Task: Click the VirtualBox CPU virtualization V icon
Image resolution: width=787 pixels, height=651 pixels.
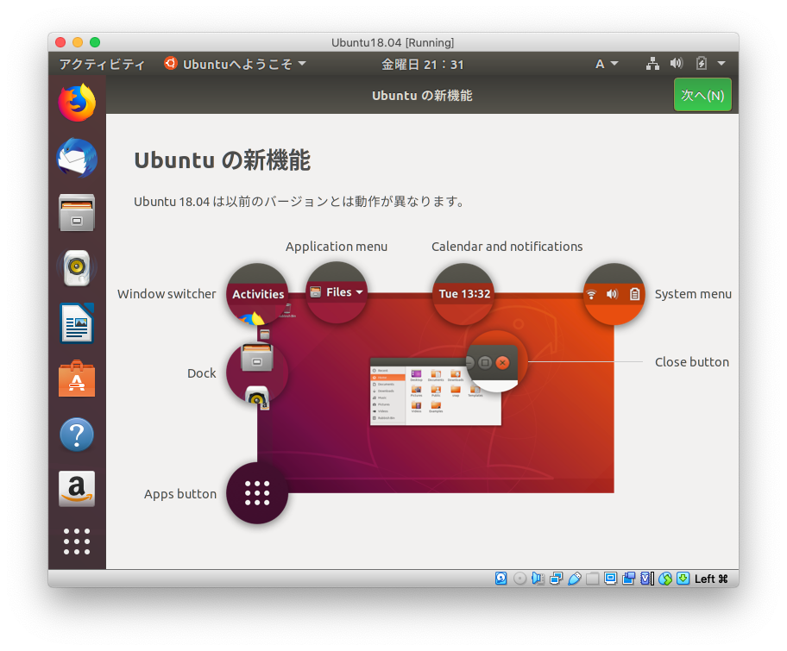Action: point(647,579)
